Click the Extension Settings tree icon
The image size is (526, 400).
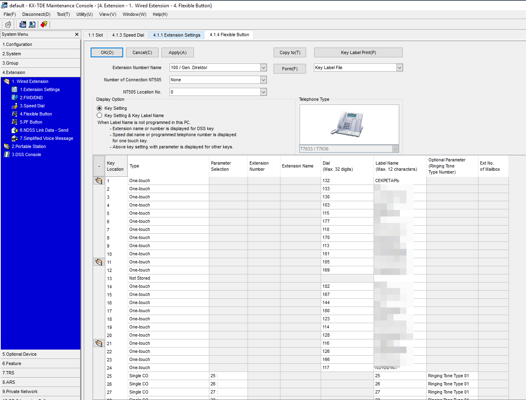tap(15, 89)
